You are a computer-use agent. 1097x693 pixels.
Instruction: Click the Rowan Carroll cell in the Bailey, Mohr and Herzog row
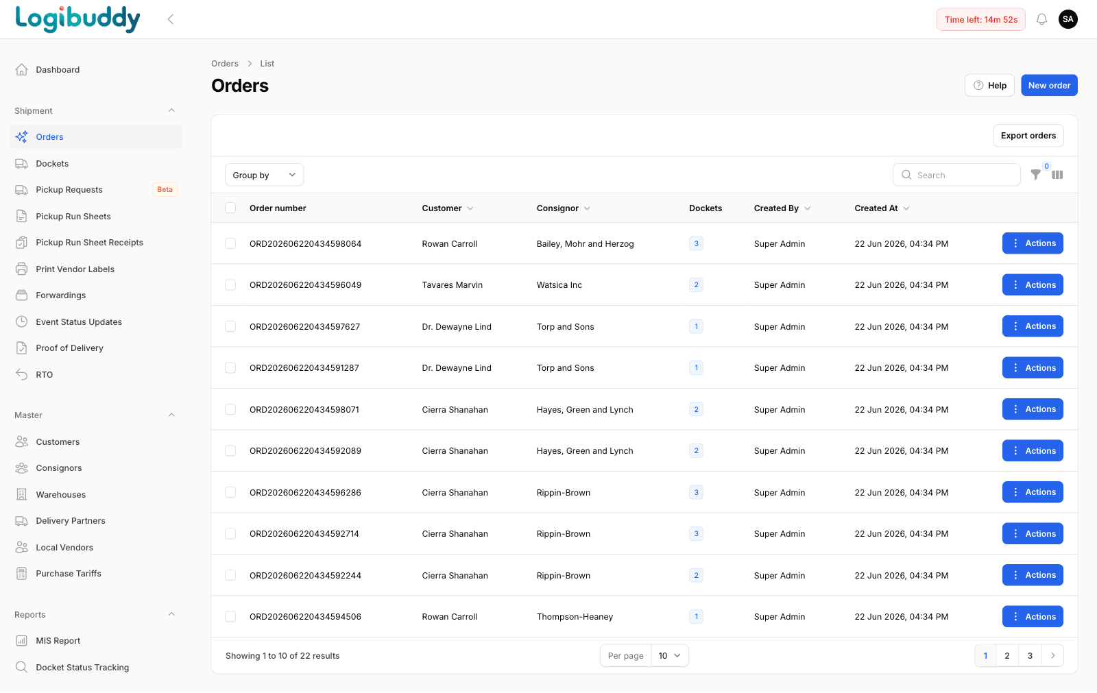tap(450, 244)
